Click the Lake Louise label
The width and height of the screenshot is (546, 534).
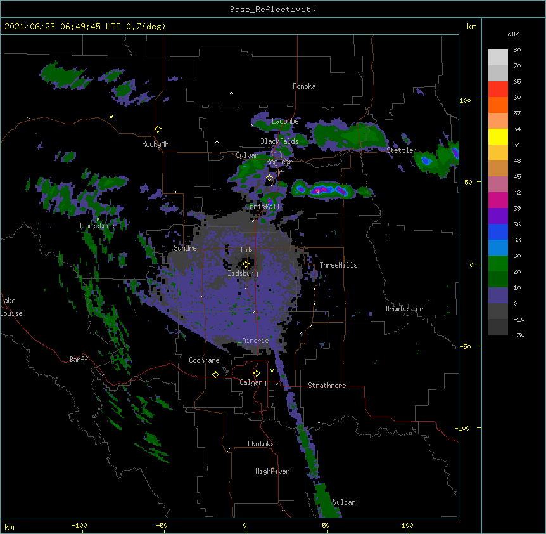click(x=11, y=307)
